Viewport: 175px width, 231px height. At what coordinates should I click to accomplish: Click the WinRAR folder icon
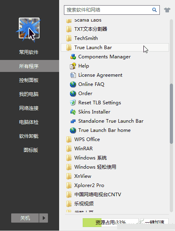click(69, 149)
